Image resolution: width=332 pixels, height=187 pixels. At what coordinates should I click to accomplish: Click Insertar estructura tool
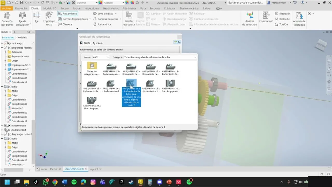point(129,19)
